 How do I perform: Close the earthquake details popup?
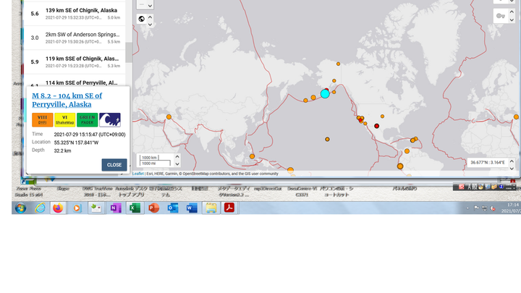[x=114, y=165]
